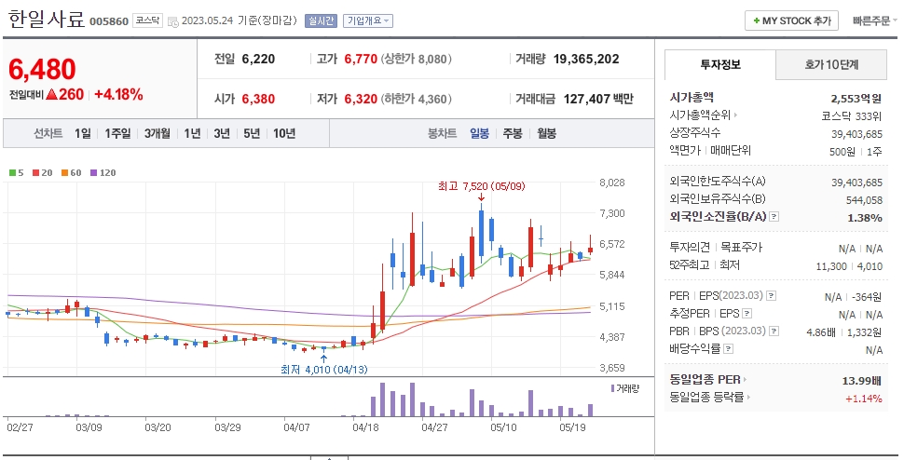Click the green 5-day moving average legend

tap(17, 172)
